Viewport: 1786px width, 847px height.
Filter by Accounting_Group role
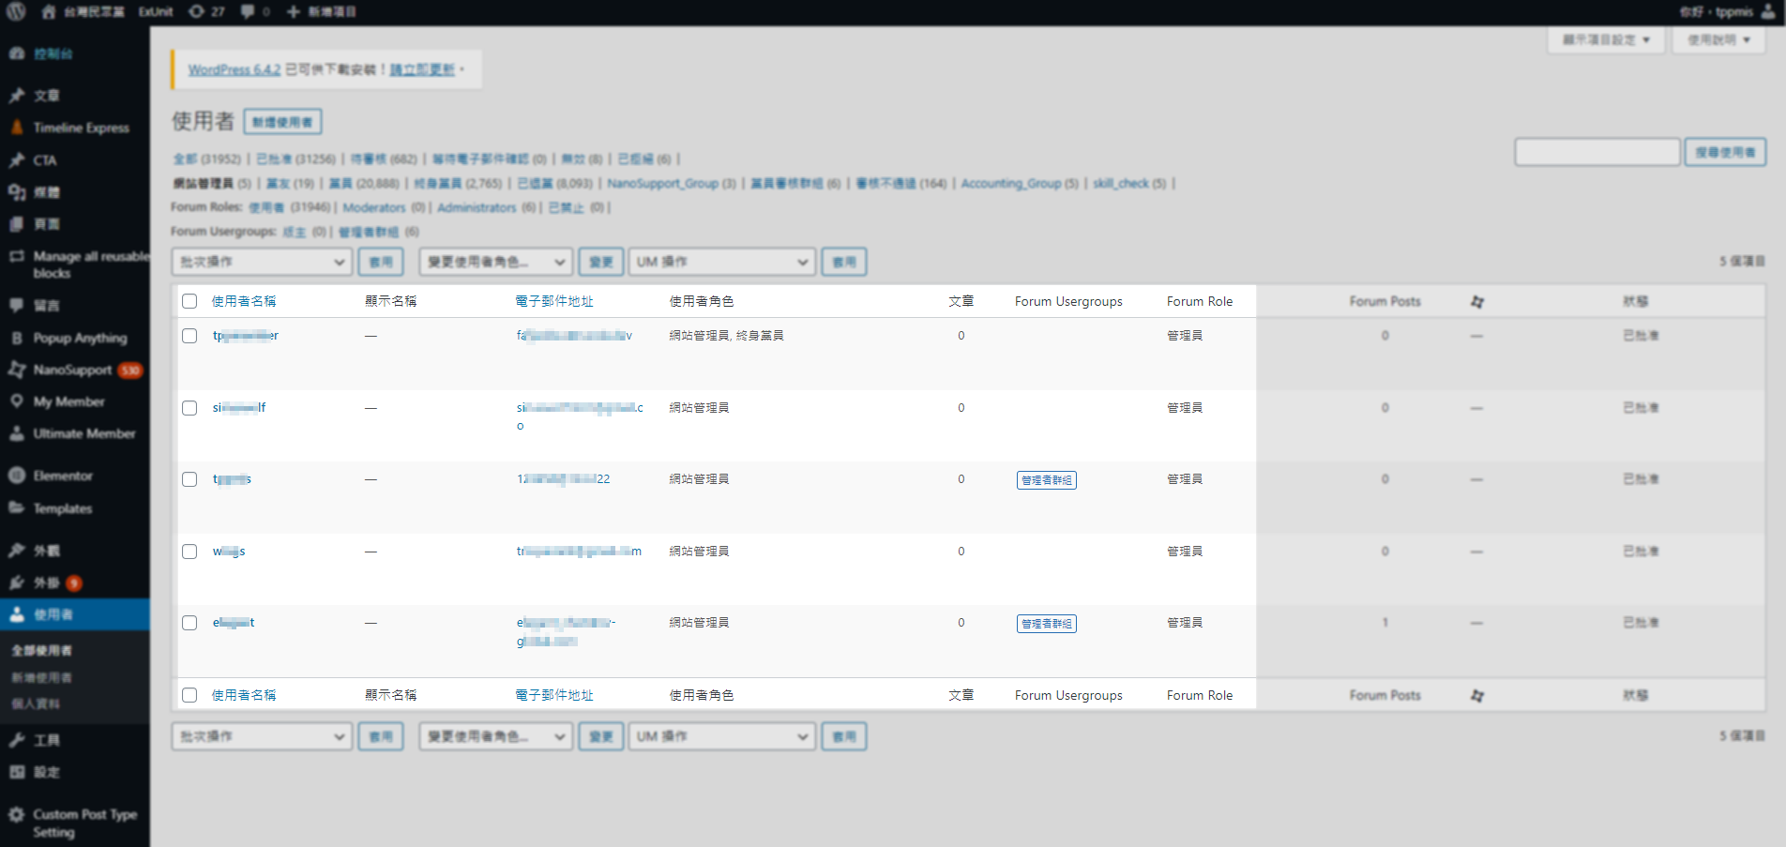coord(1010,183)
